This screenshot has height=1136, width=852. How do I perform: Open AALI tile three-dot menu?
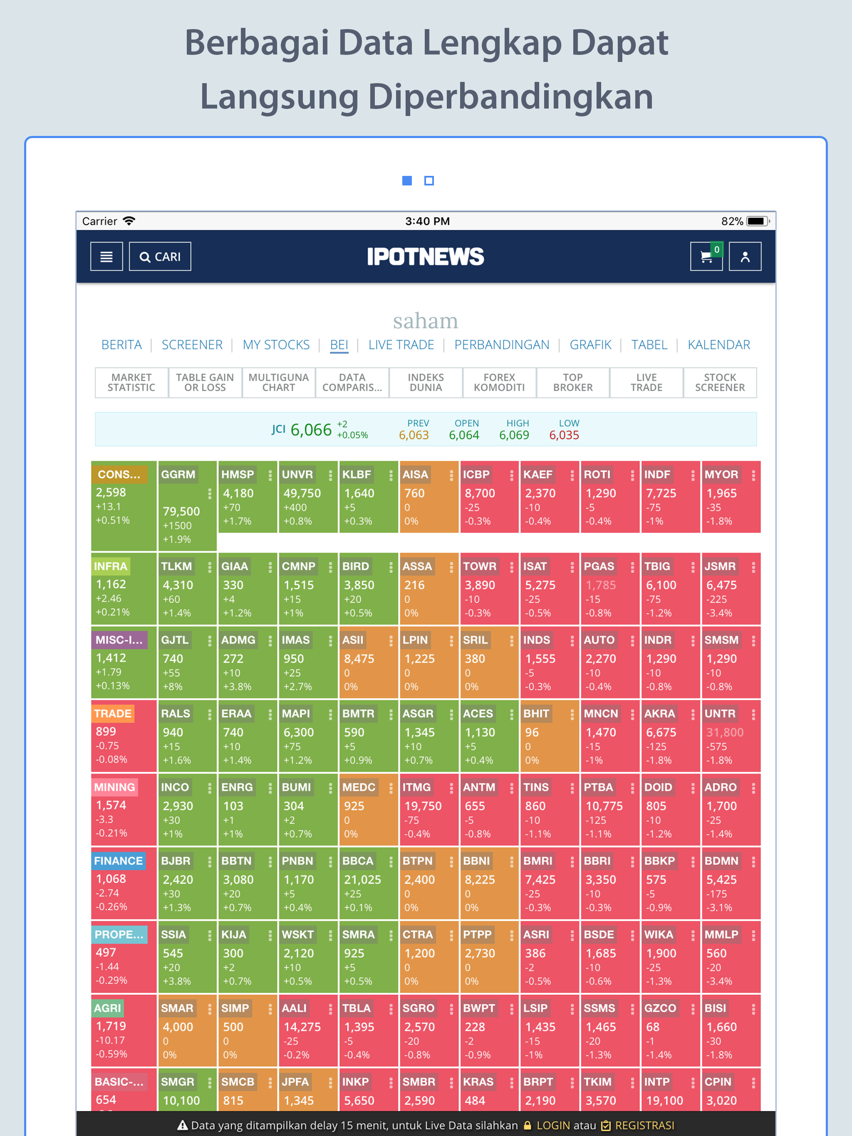click(x=330, y=1009)
